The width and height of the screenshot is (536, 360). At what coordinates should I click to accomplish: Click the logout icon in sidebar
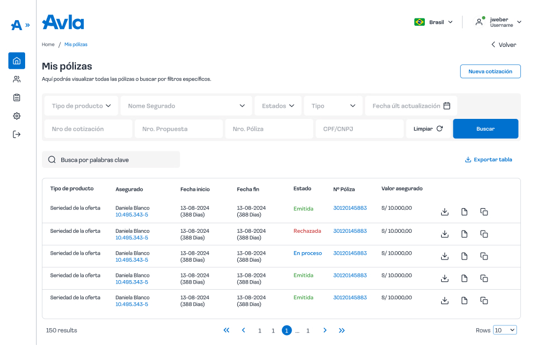pos(17,135)
